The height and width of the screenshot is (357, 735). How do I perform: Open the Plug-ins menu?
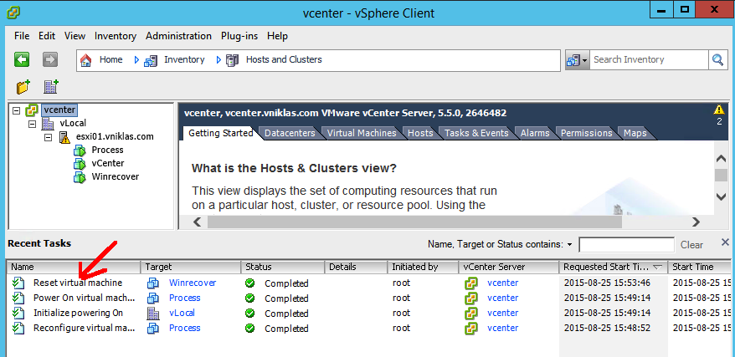pyautogui.click(x=239, y=36)
